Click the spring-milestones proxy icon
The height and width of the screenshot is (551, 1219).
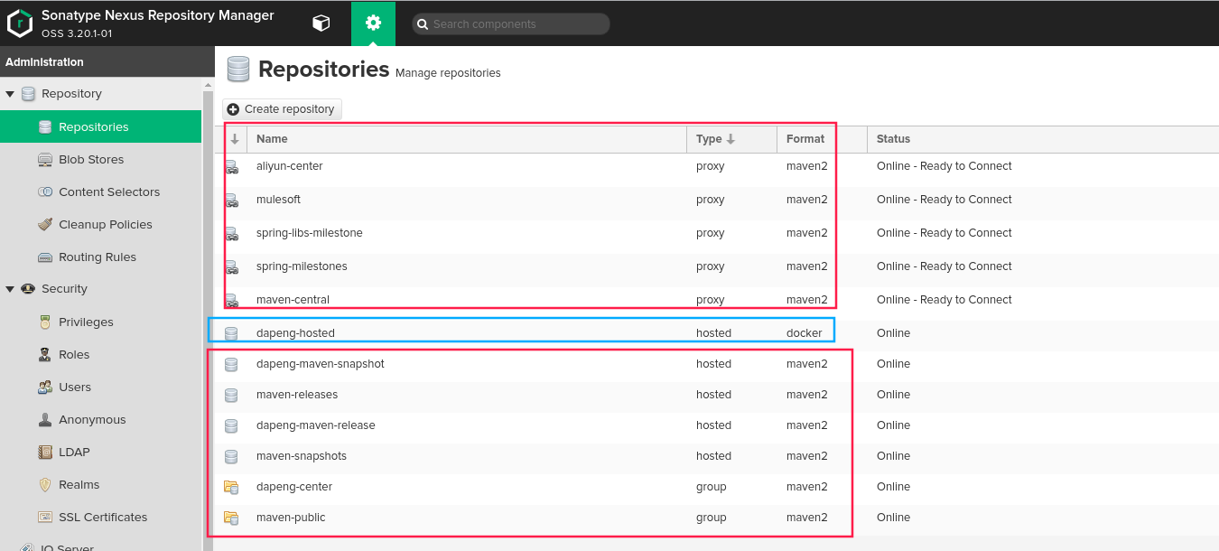[231, 267]
